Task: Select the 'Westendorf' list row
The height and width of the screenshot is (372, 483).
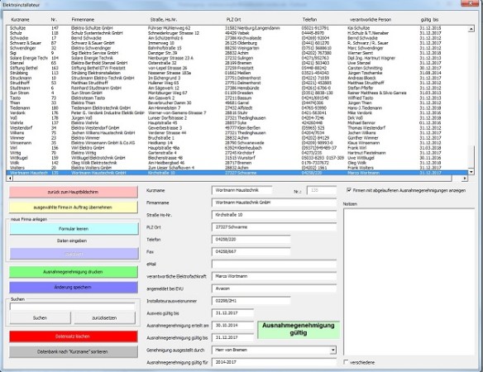Action: click(237, 128)
